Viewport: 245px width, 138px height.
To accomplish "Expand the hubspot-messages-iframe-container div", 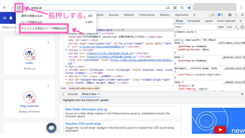I will (x=66, y=80).
